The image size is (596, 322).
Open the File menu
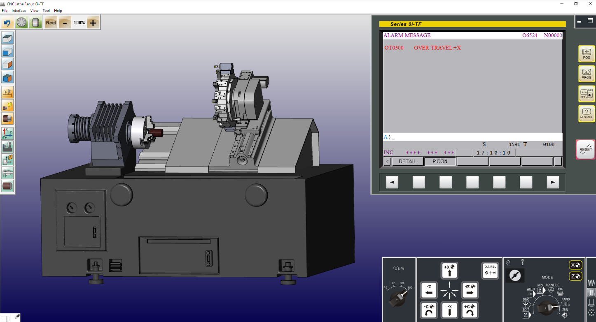[5, 11]
